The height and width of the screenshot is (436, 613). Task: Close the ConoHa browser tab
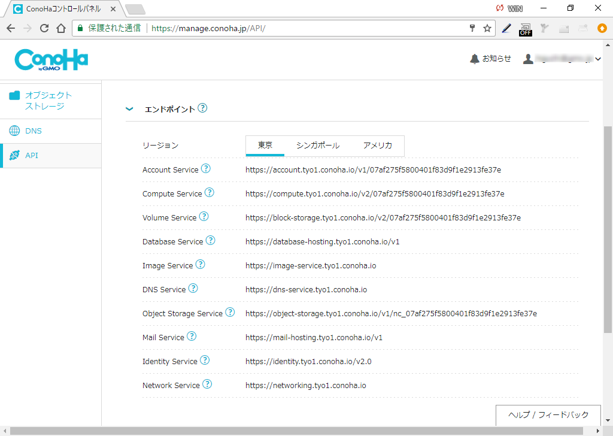113,8
